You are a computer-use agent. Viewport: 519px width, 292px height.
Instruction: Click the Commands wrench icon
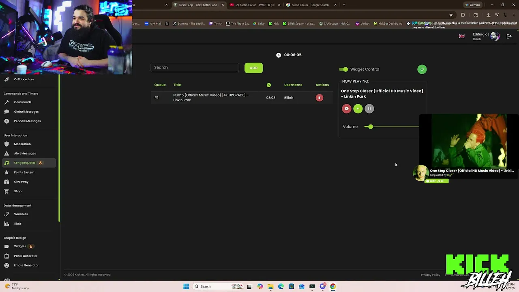[6, 102]
